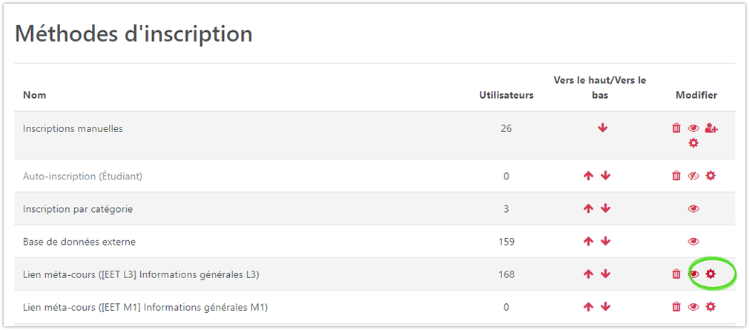This screenshot has width=749, height=330.
Task: Move Base de données externe up
Action: (x=588, y=242)
